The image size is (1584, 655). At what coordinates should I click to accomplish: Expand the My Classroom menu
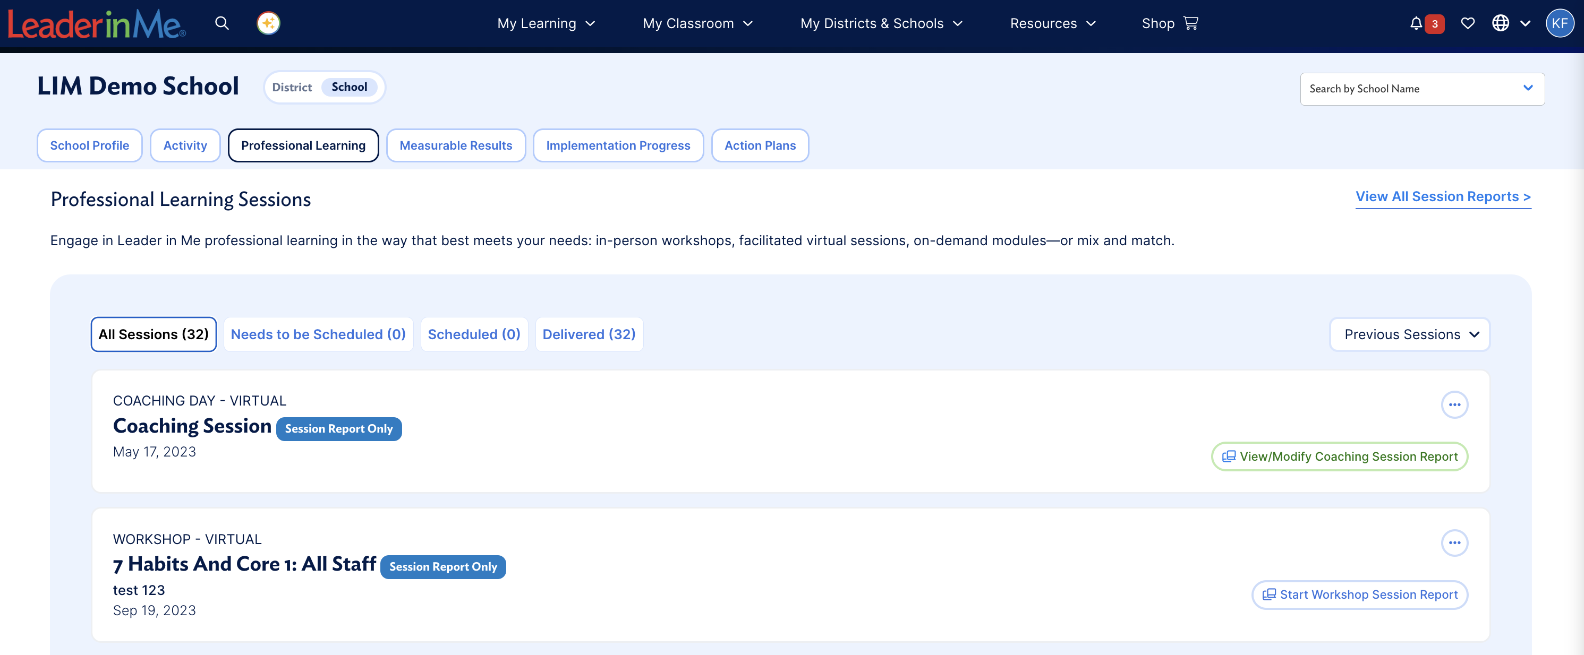[697, 23]
